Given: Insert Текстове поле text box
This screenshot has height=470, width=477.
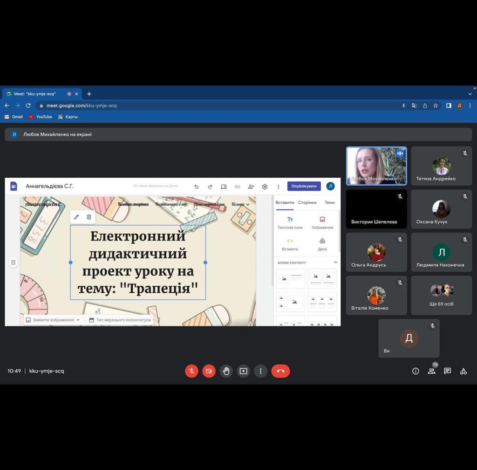Looking at the screenshot, I should (x=290, y=223).
